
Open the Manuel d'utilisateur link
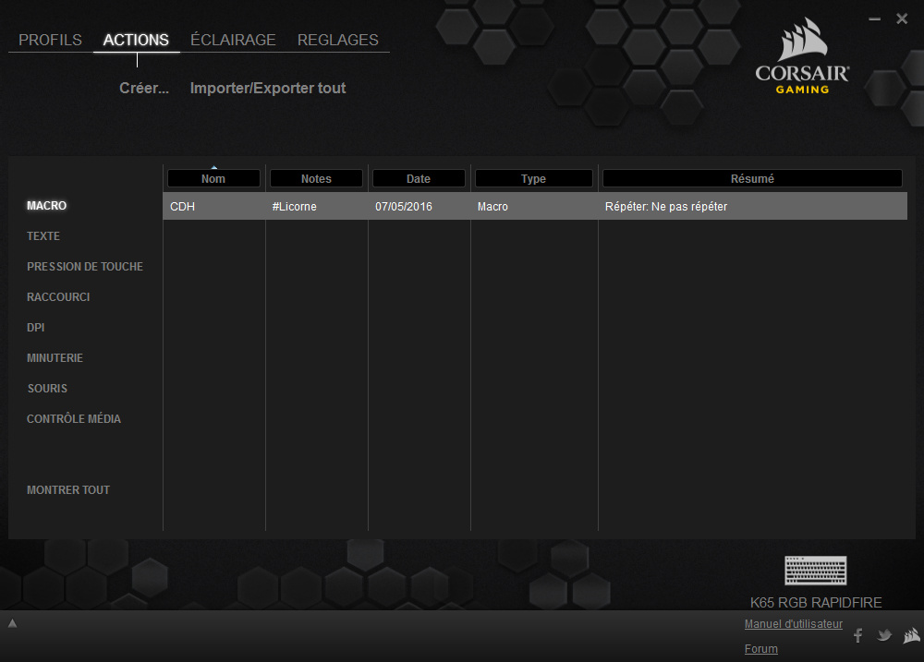793,624
